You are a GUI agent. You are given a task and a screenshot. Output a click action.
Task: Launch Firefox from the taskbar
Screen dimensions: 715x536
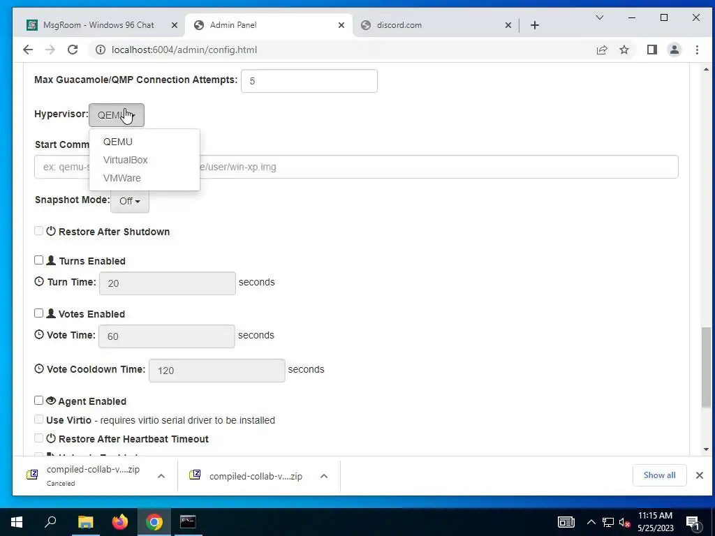pyautogui.click(x=120, y=522)
